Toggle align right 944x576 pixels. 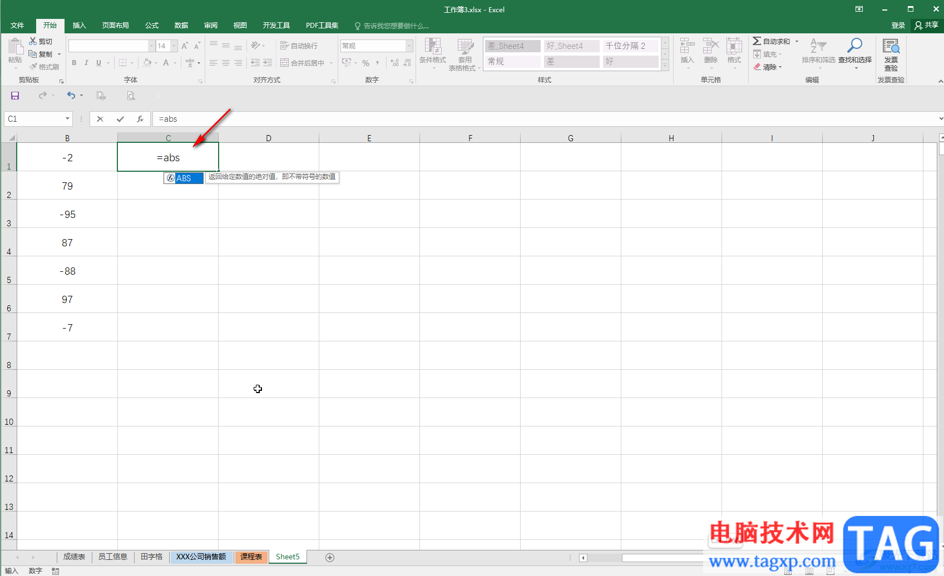pos(238,63)
